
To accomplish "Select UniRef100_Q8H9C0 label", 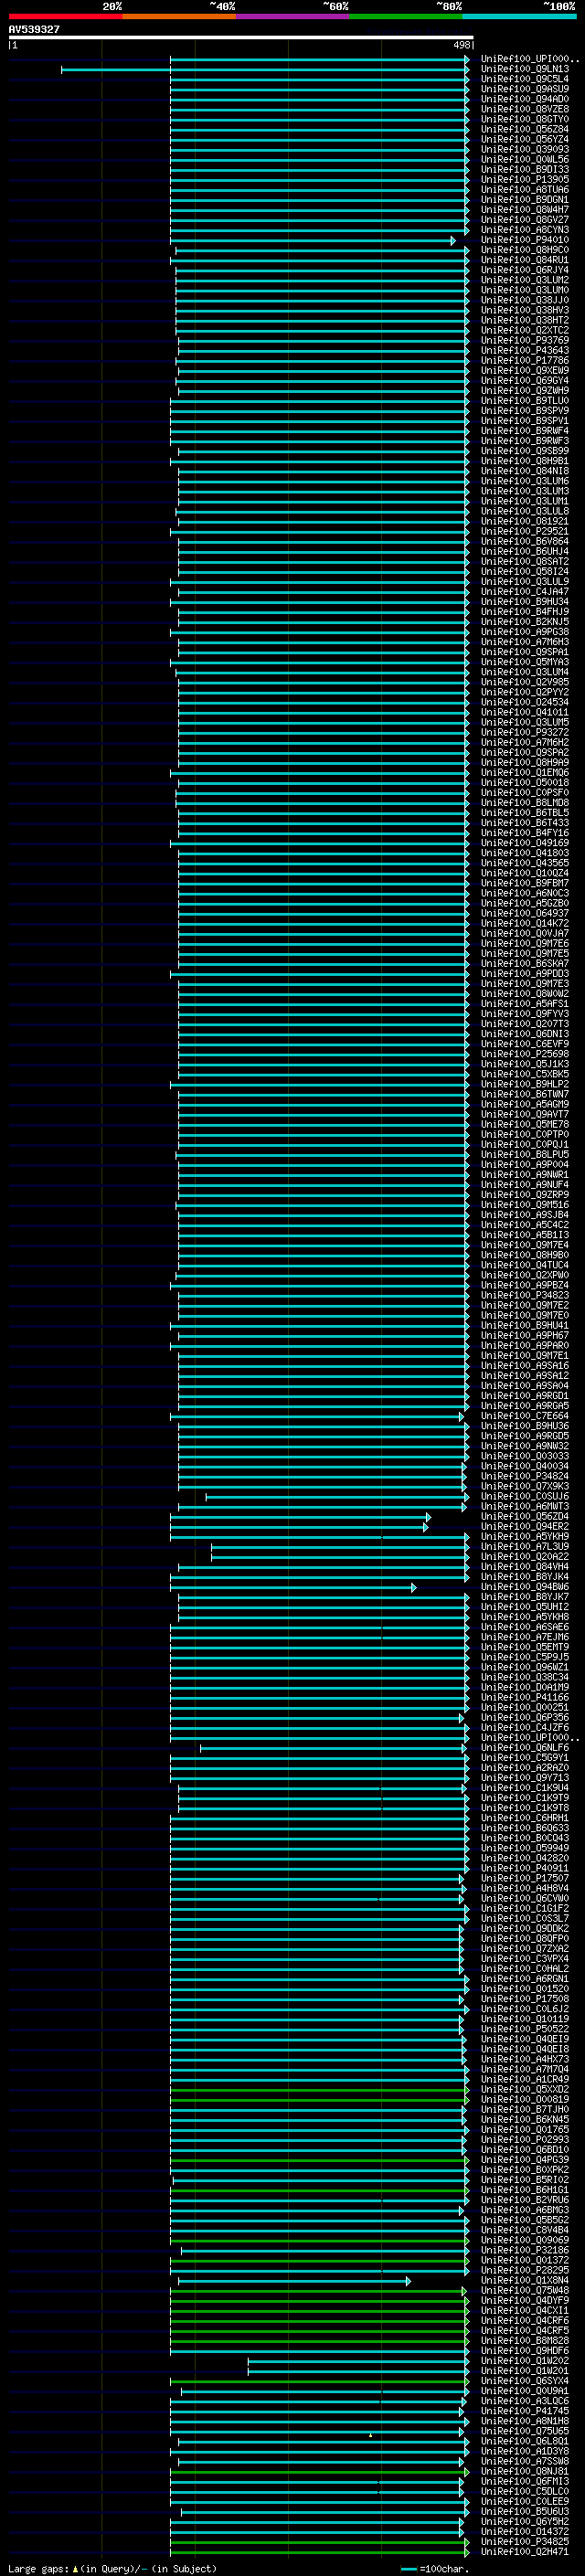I will pos(525,251).
